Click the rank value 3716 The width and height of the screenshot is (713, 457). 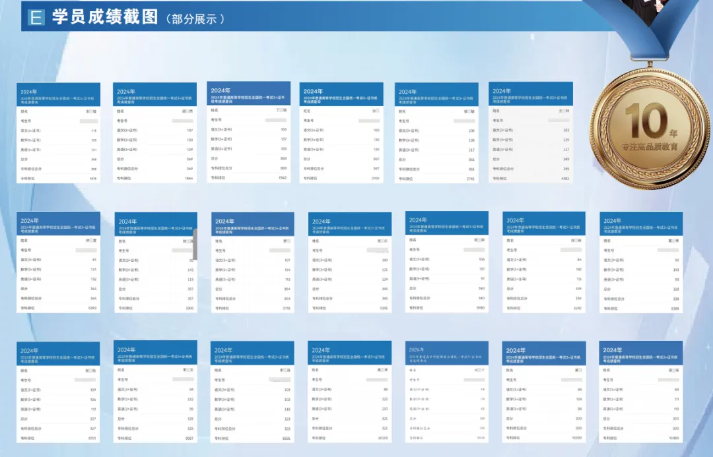[287, 308]
